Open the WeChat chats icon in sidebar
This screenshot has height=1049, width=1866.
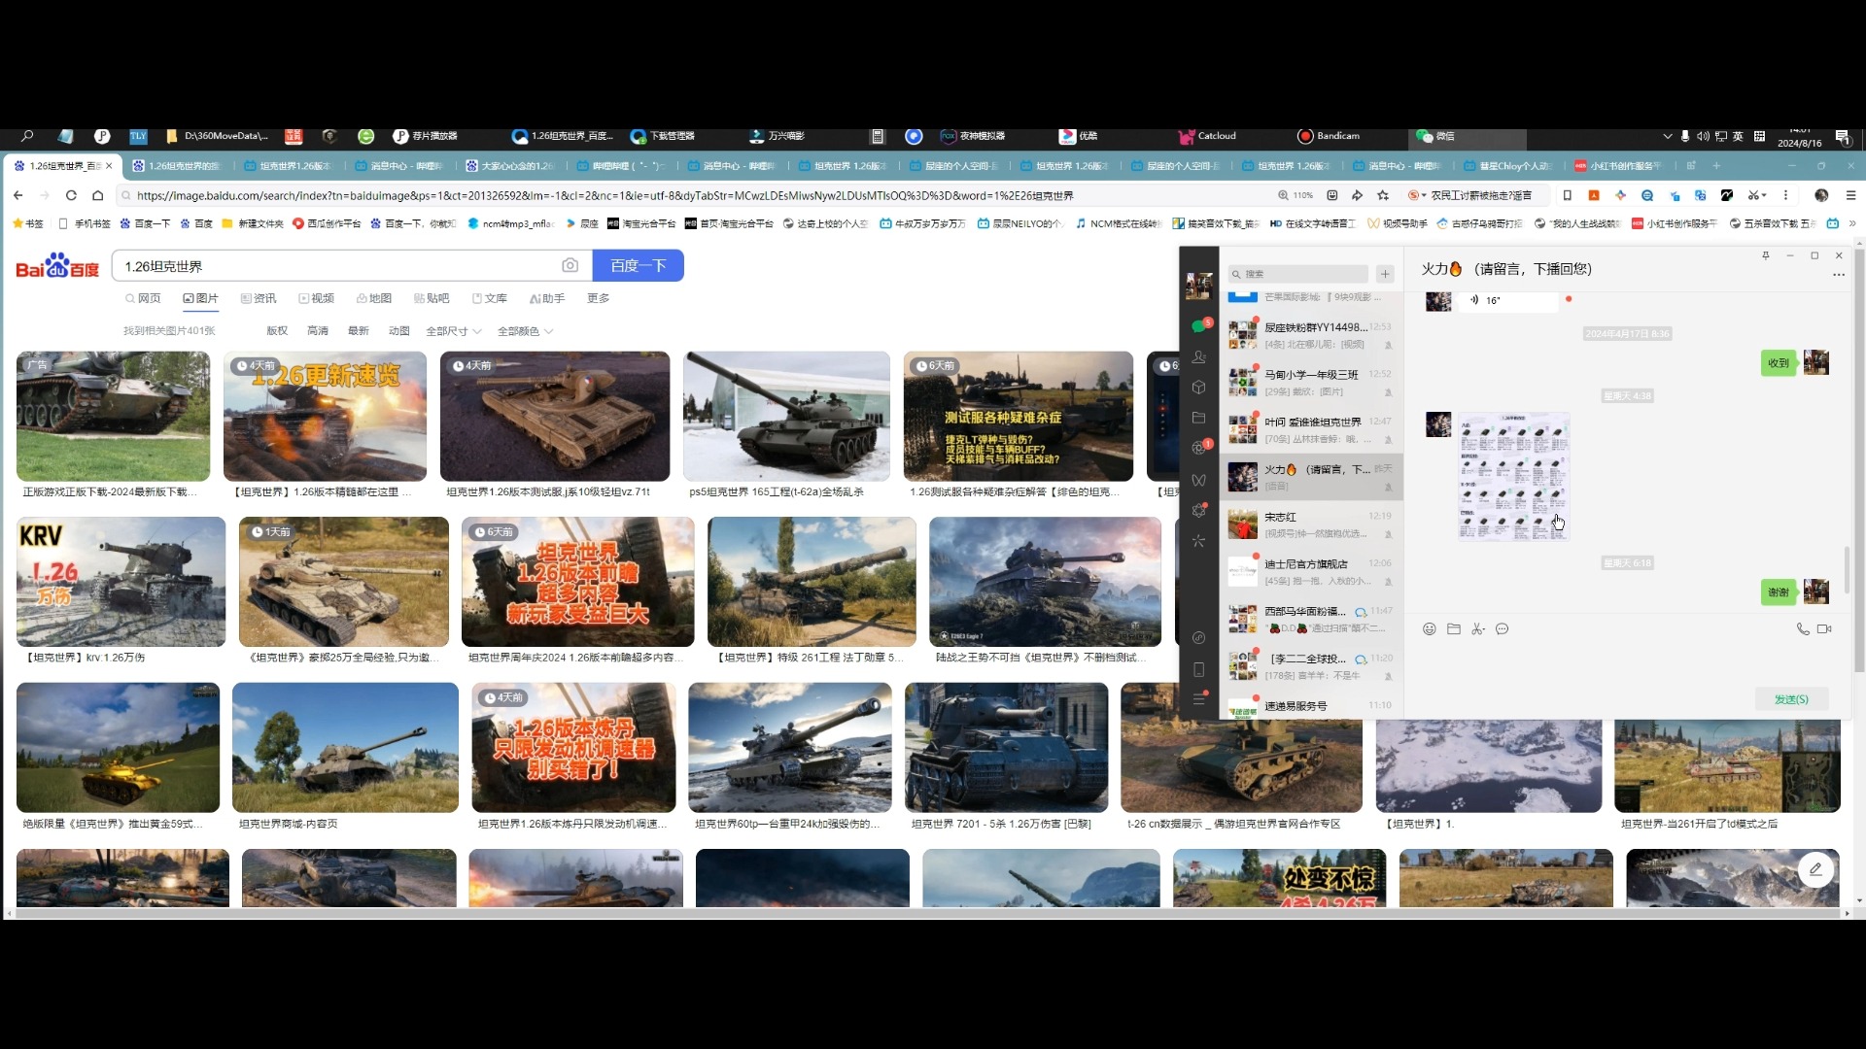click(x=1198, y=326)
